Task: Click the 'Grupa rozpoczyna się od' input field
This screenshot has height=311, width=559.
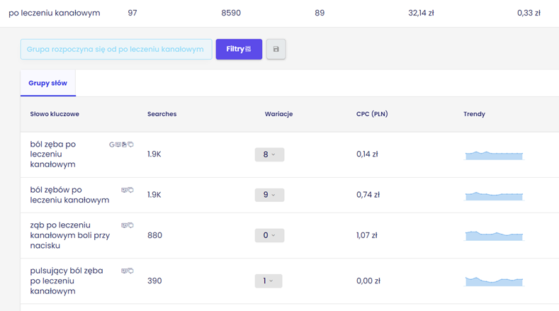Action: click(115, 50)
